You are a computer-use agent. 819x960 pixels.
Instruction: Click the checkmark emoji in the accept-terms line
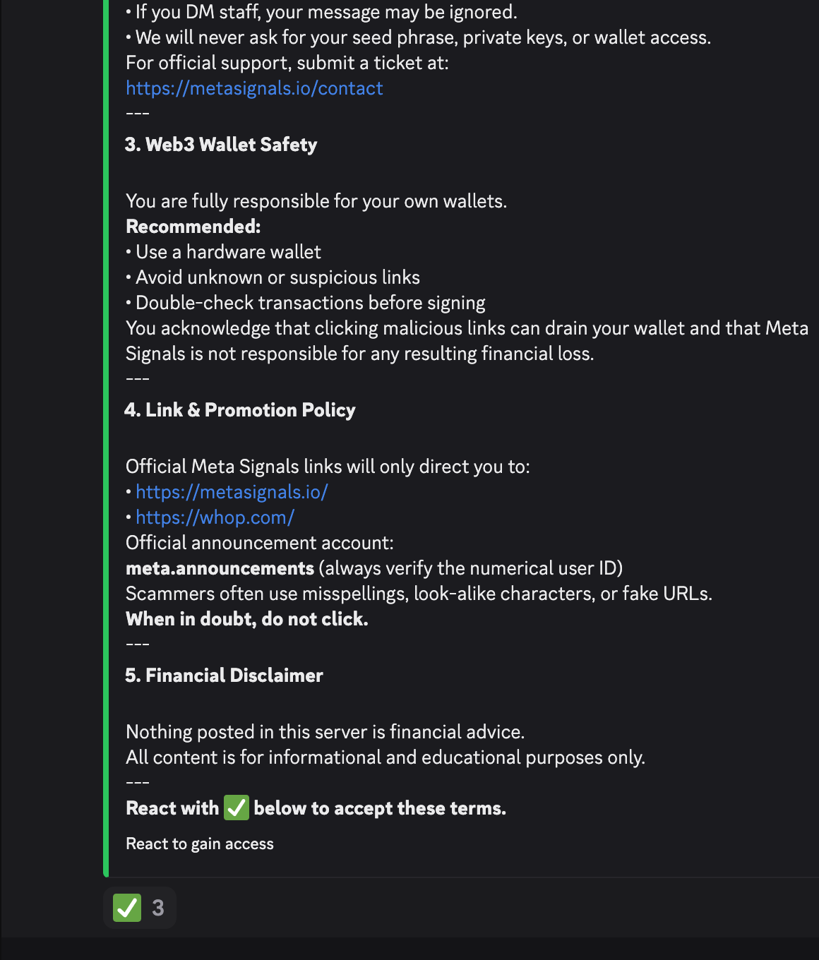point(237,808)
